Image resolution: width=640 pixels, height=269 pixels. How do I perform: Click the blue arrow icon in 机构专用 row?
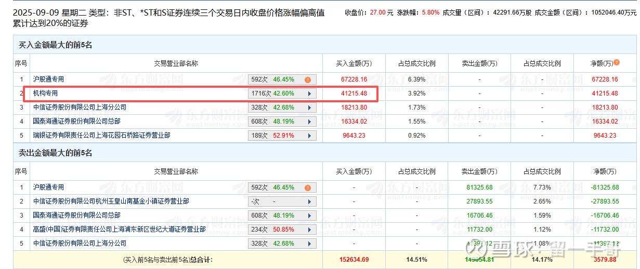click(x=309, y=94)
